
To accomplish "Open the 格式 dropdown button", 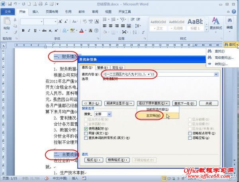I will pyautogui.click(x=94, y=160).
